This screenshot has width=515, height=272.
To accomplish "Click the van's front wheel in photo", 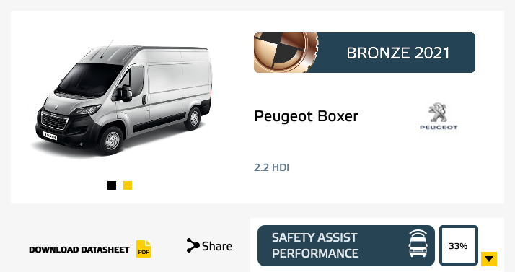I will pyautogui.click(x=112, y=140).
